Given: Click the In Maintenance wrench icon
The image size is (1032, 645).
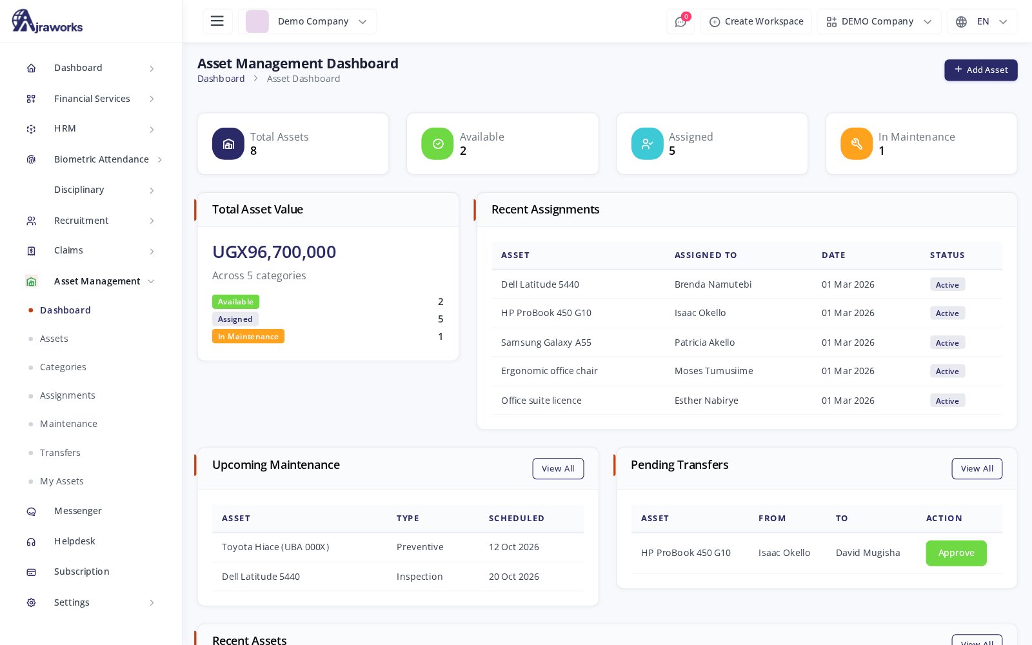Looking at the screenshot, I should pos(857,144).
